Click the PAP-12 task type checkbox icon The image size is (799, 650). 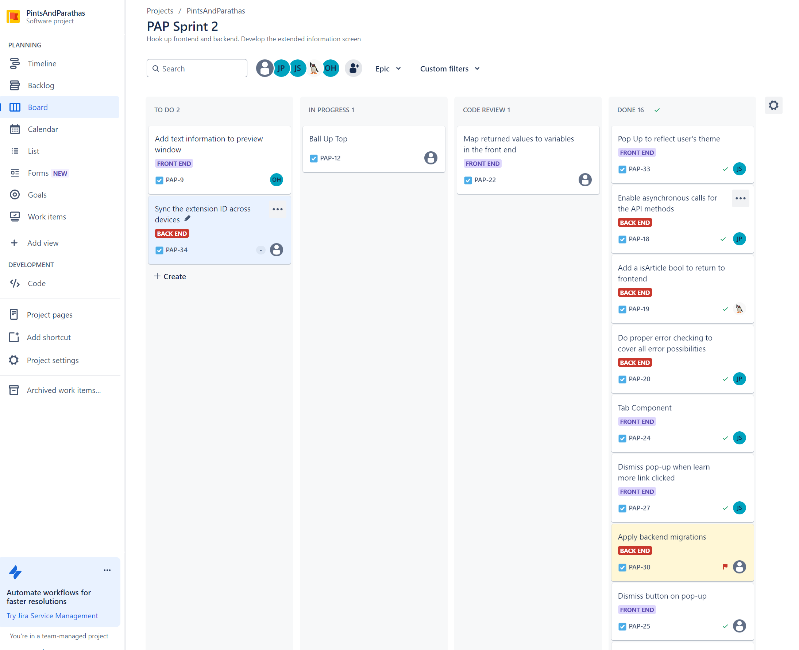[x=313, y=158]
